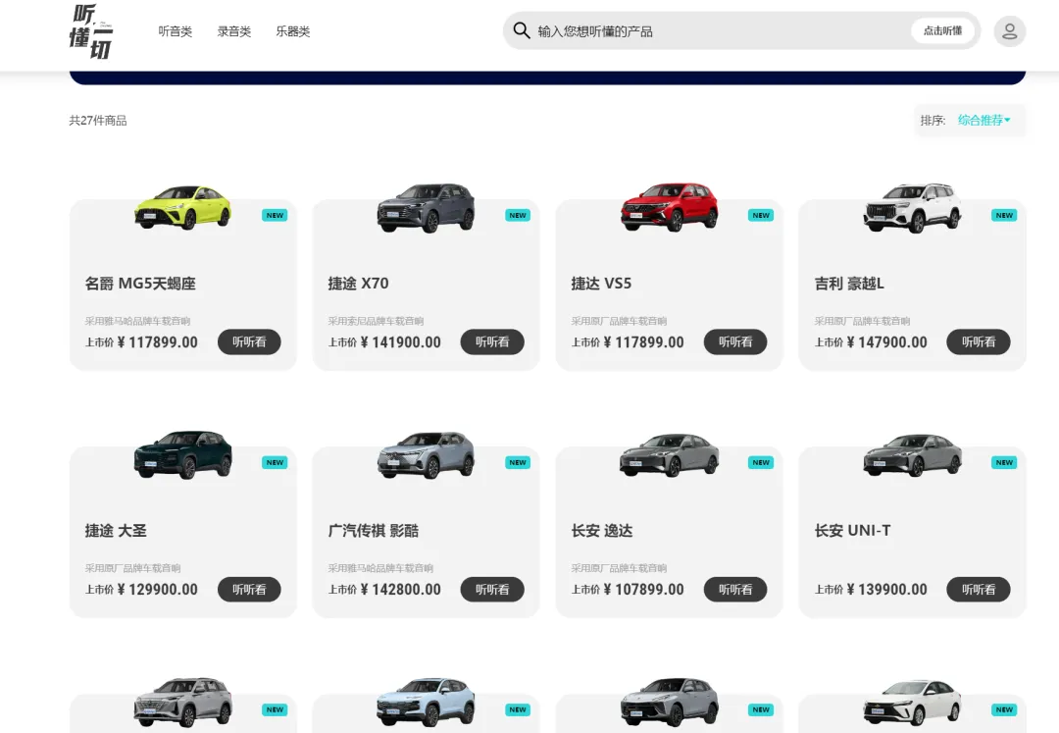Open the 捷途 X70 title
The height and width of the screenshot is (733, 1059).
[x=359, y=284]
